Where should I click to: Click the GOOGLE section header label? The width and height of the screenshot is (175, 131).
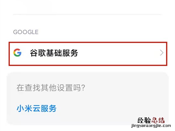point(26,32)
